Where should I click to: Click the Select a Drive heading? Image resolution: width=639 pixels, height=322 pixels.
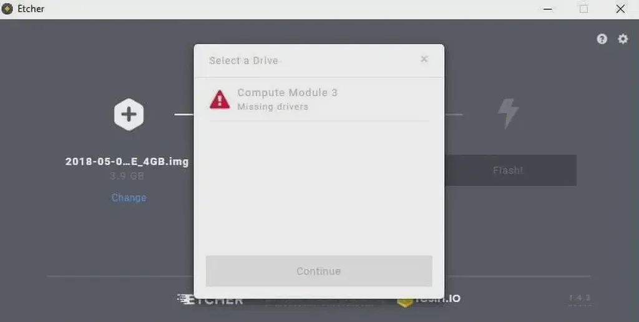[244, 61]
